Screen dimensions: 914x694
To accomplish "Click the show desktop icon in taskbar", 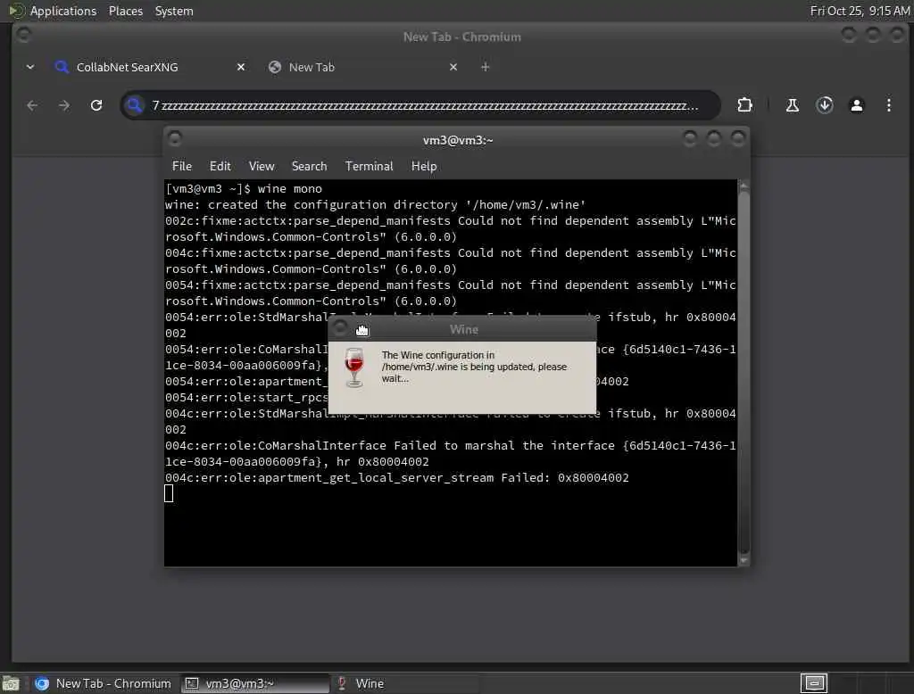I will pyautogui.click(x=11, y=683).
